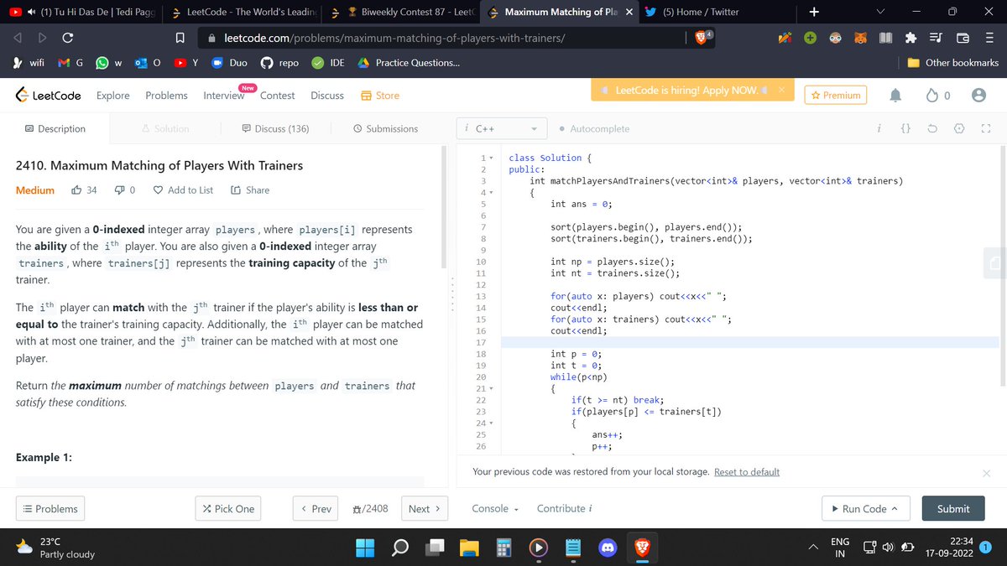Switch to the Submissions tab

click(385, 129)
